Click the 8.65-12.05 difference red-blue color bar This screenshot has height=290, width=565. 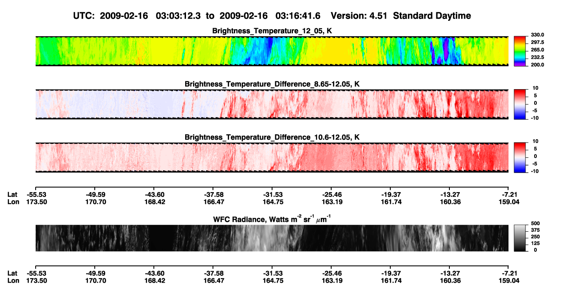click(x=519, y=104)
